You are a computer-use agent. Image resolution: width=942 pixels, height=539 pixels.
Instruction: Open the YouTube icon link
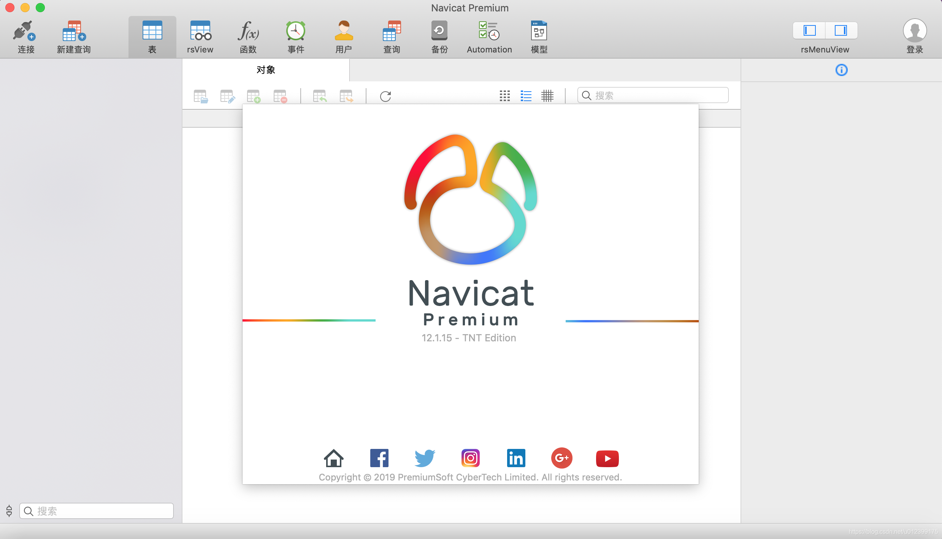[x=607, y=458]
